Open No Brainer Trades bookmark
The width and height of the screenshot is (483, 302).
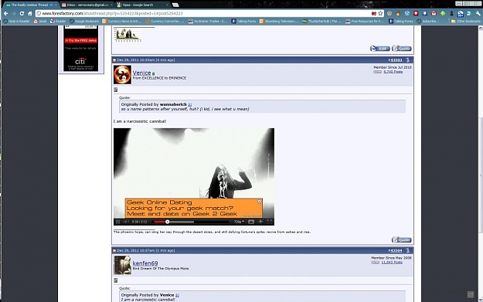[x=208, y=22]
